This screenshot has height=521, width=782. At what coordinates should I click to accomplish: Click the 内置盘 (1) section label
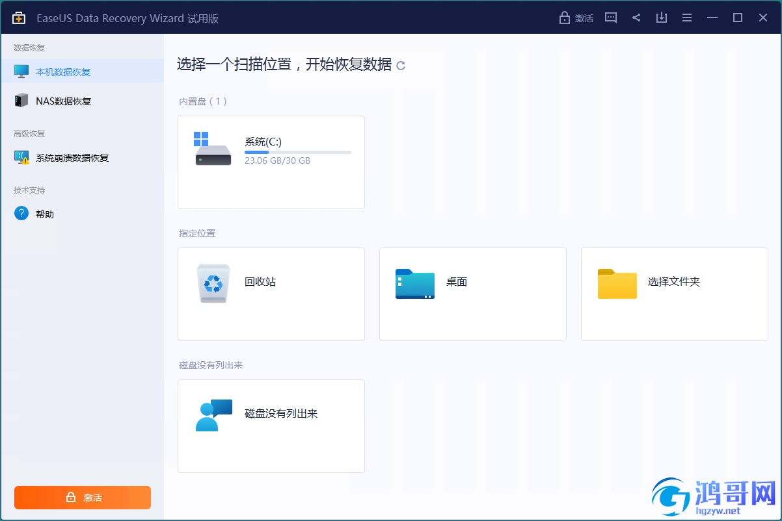(x=203, y=101)
